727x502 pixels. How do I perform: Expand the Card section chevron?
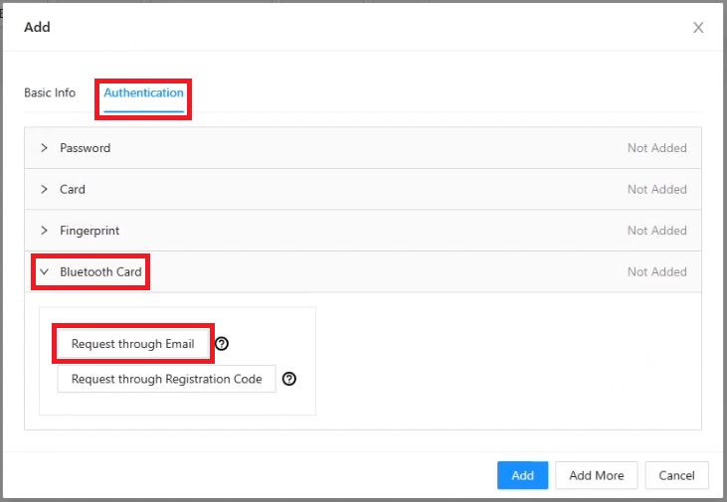point(44,189)
